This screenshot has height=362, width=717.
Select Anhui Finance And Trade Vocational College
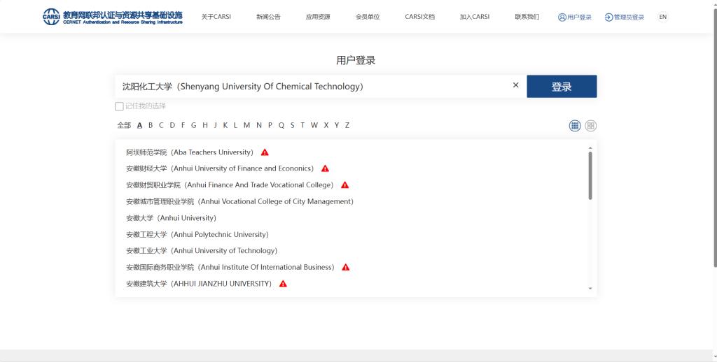[230, 185]
